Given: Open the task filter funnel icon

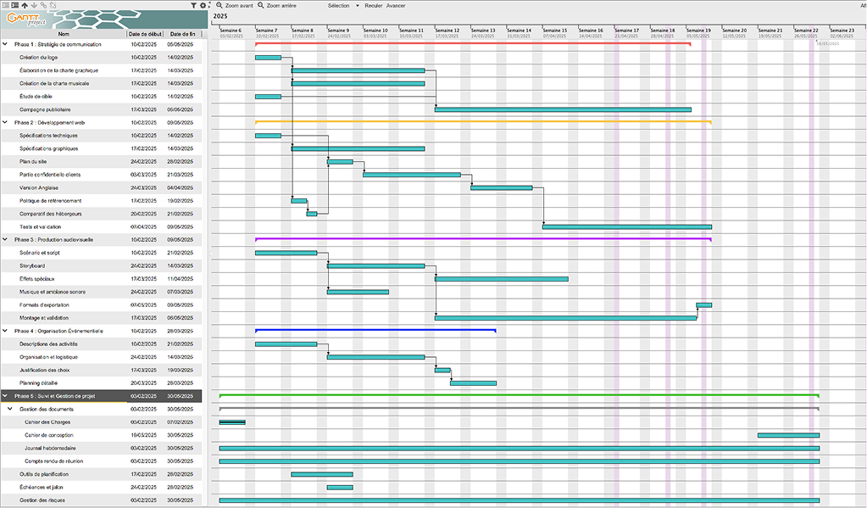Looking at the screenshot, I should coord(192,5).
